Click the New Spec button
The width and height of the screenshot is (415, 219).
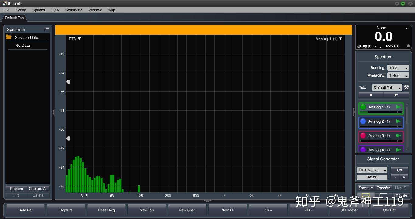pyautogui.click(x=187, y=210)
